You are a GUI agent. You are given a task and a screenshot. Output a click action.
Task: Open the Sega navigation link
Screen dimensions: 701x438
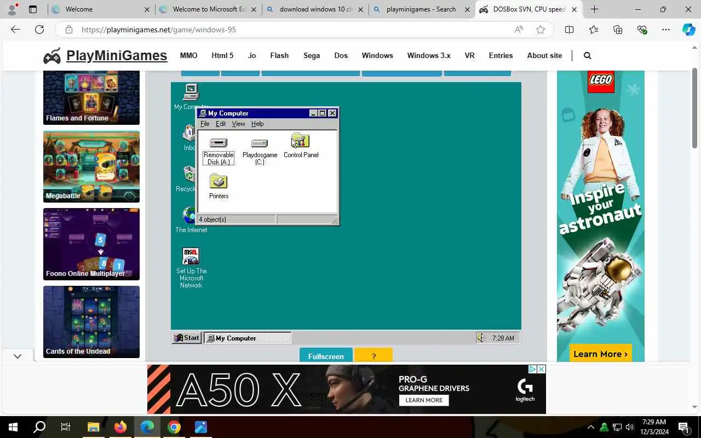click(x=312, y=55)
